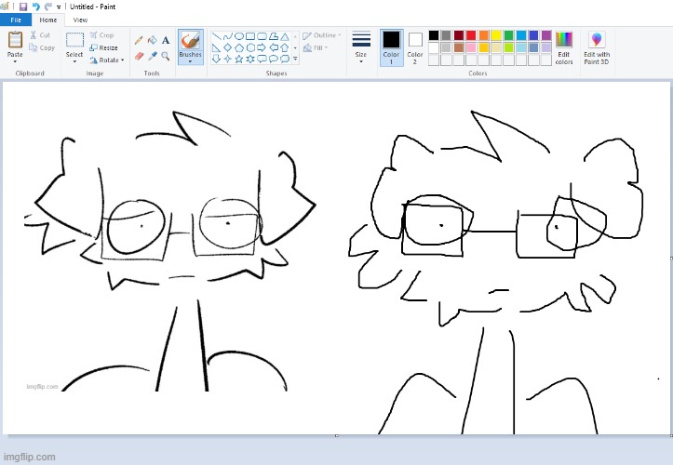This screenshot has width=673, height=465.
Task: Click Edit with Paint 3D
Action: (597, 47)
